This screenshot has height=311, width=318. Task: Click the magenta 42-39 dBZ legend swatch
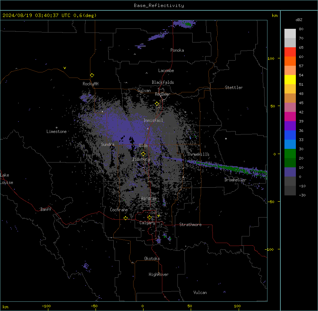pyautogui.click(x=290, y=116)
